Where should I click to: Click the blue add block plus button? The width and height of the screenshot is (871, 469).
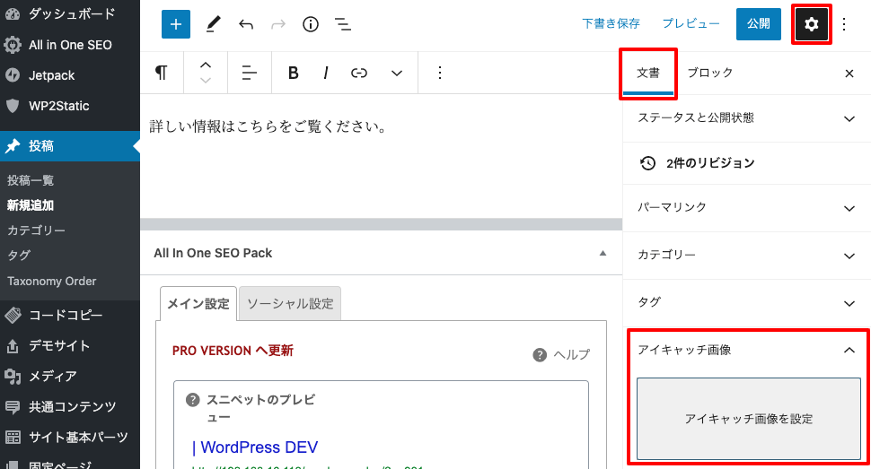click(176, 24)
